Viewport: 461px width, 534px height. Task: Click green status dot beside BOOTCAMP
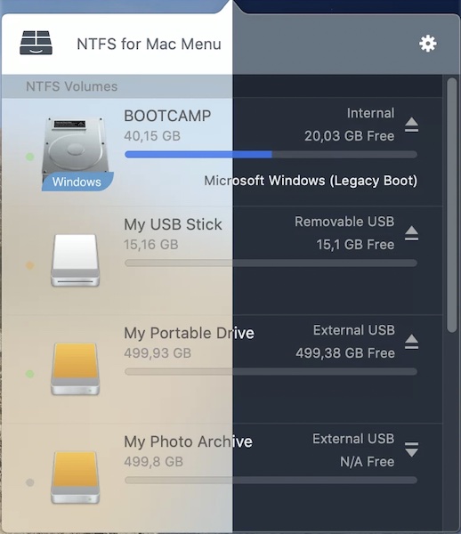click(x=30, y=157)
